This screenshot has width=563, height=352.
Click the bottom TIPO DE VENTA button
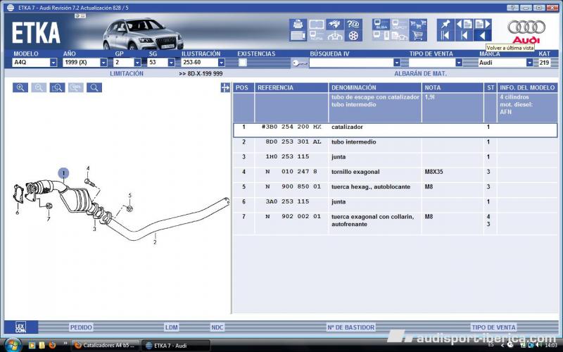click(493, 327)
